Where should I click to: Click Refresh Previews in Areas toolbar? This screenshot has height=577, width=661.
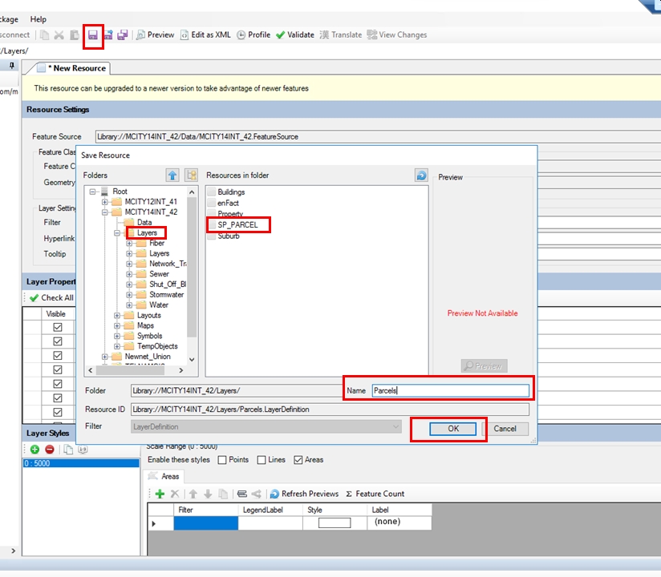coord(304,494)
